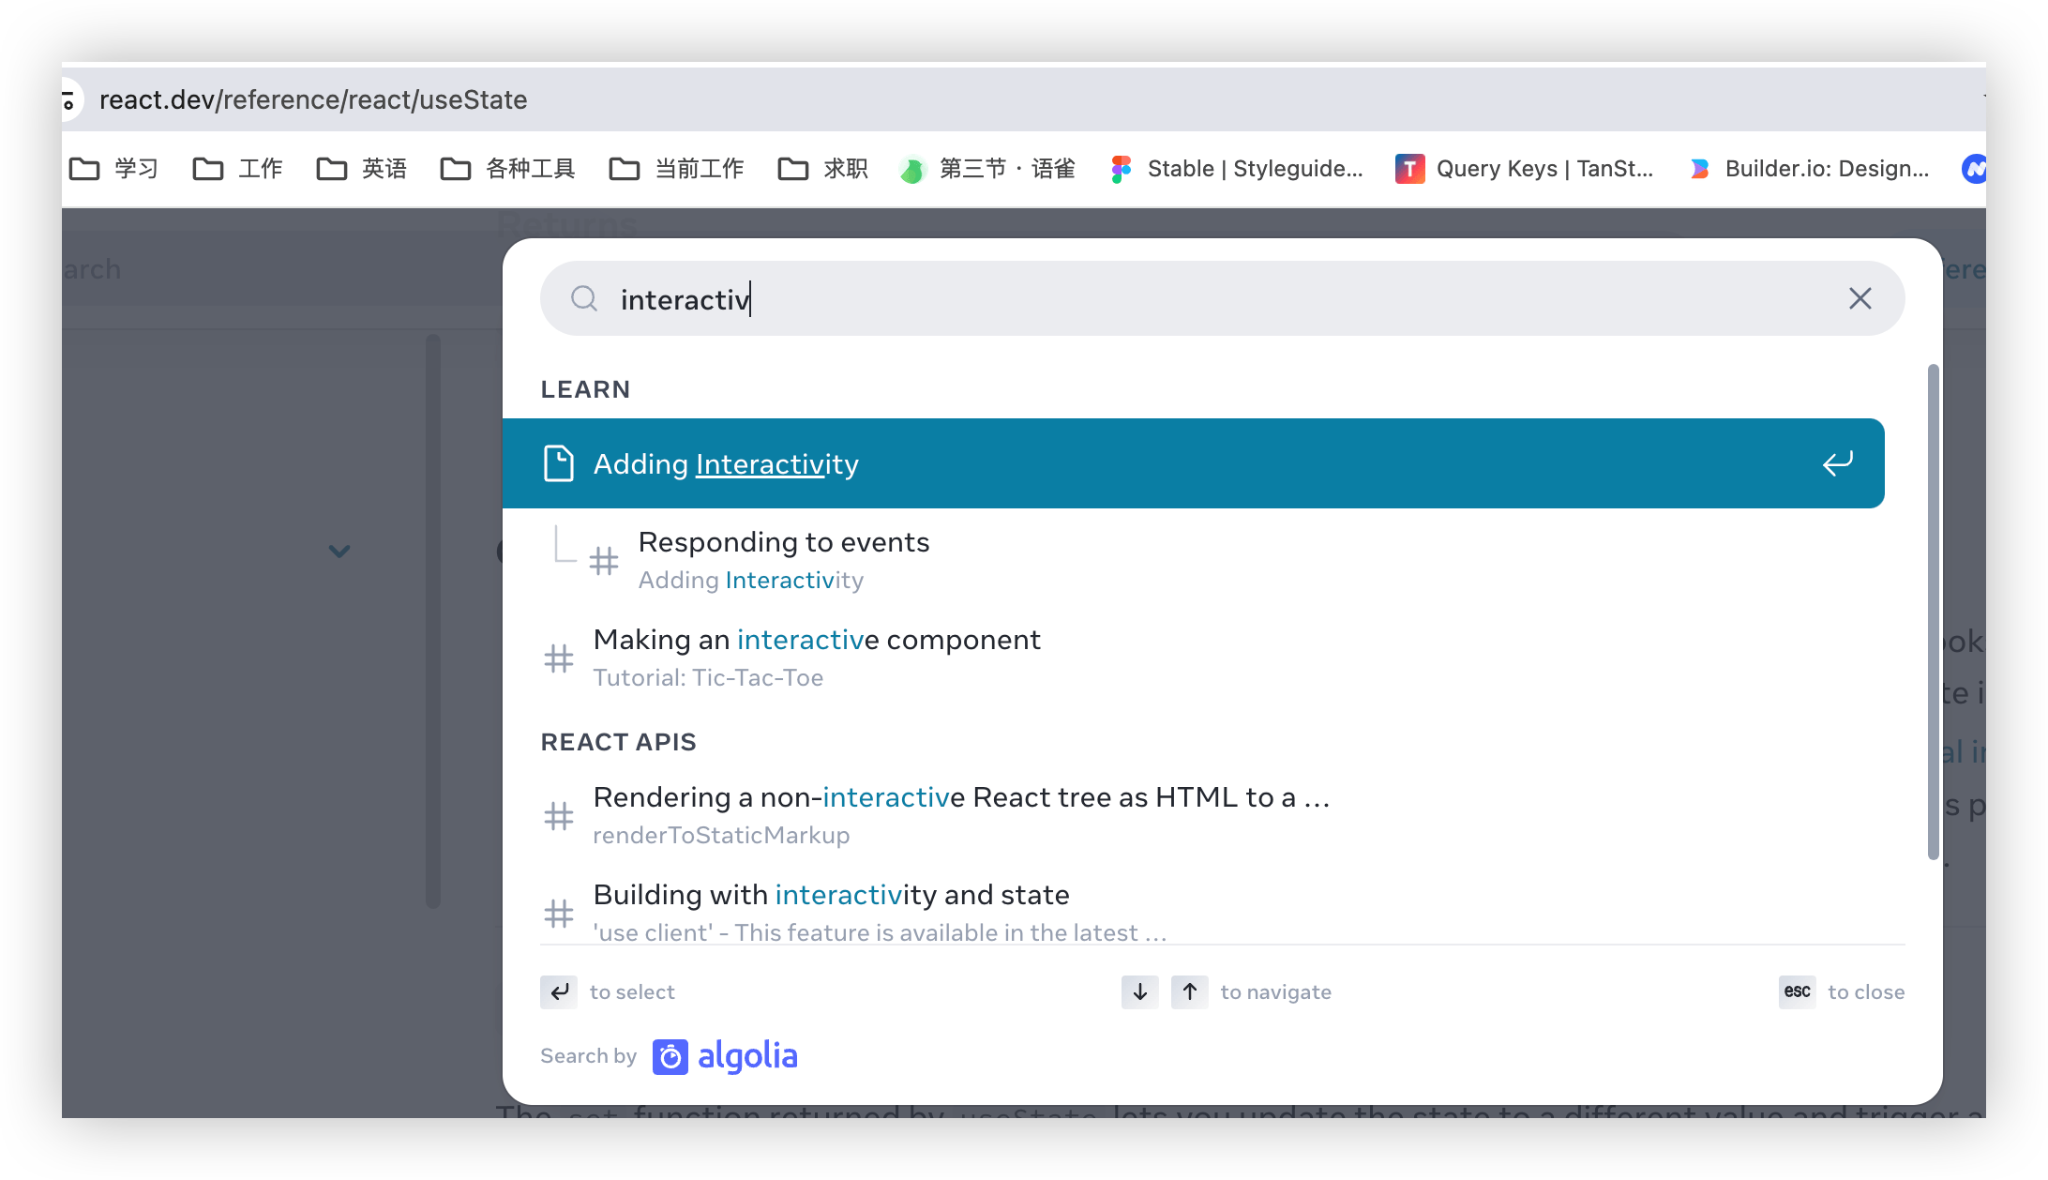
Task: Click the hash icon next to Responding to events
Action: point(604,560)
